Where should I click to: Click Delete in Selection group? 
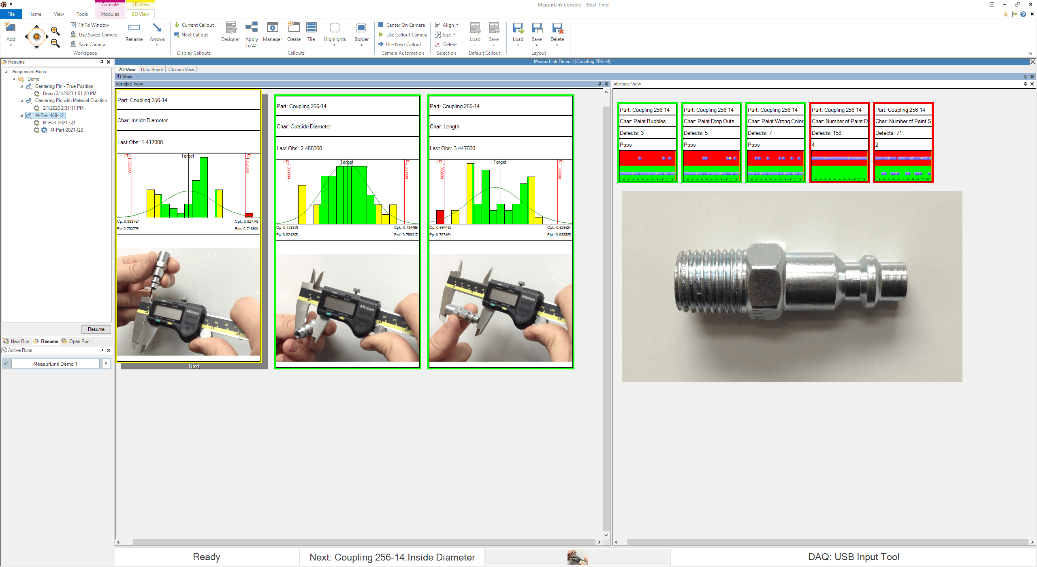(446, 44)
